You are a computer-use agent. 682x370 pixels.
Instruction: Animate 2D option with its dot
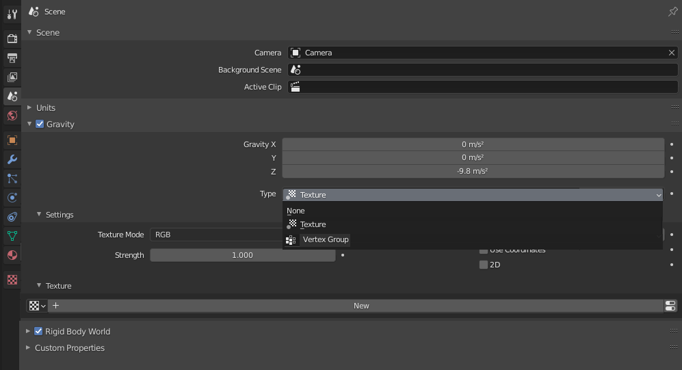pos(672,265)
